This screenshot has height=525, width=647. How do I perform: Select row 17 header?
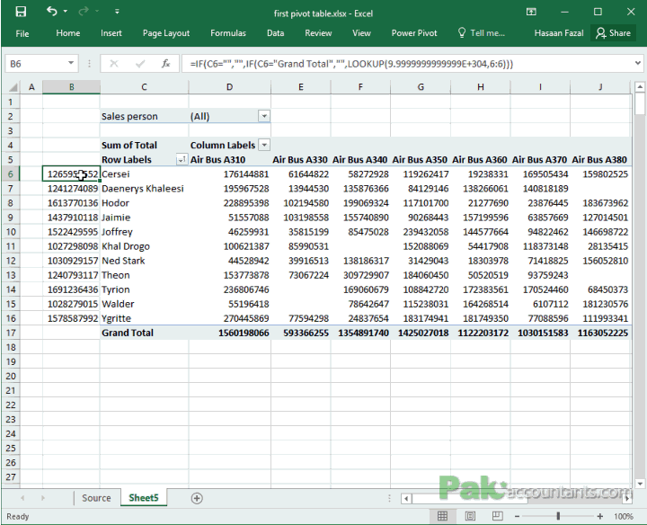point(11,333)
